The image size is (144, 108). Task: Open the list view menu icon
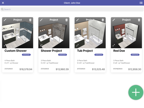click(141, 3)
